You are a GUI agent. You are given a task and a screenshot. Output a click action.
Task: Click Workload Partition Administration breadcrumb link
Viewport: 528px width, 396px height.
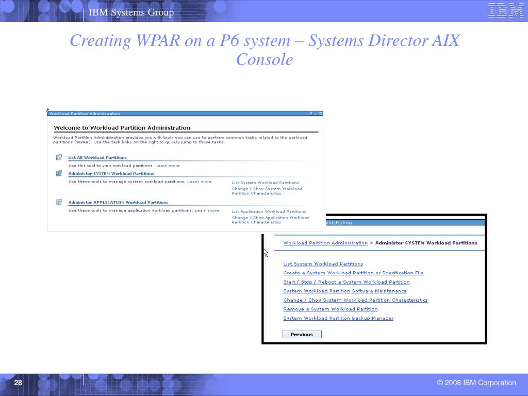coord(325,243)
